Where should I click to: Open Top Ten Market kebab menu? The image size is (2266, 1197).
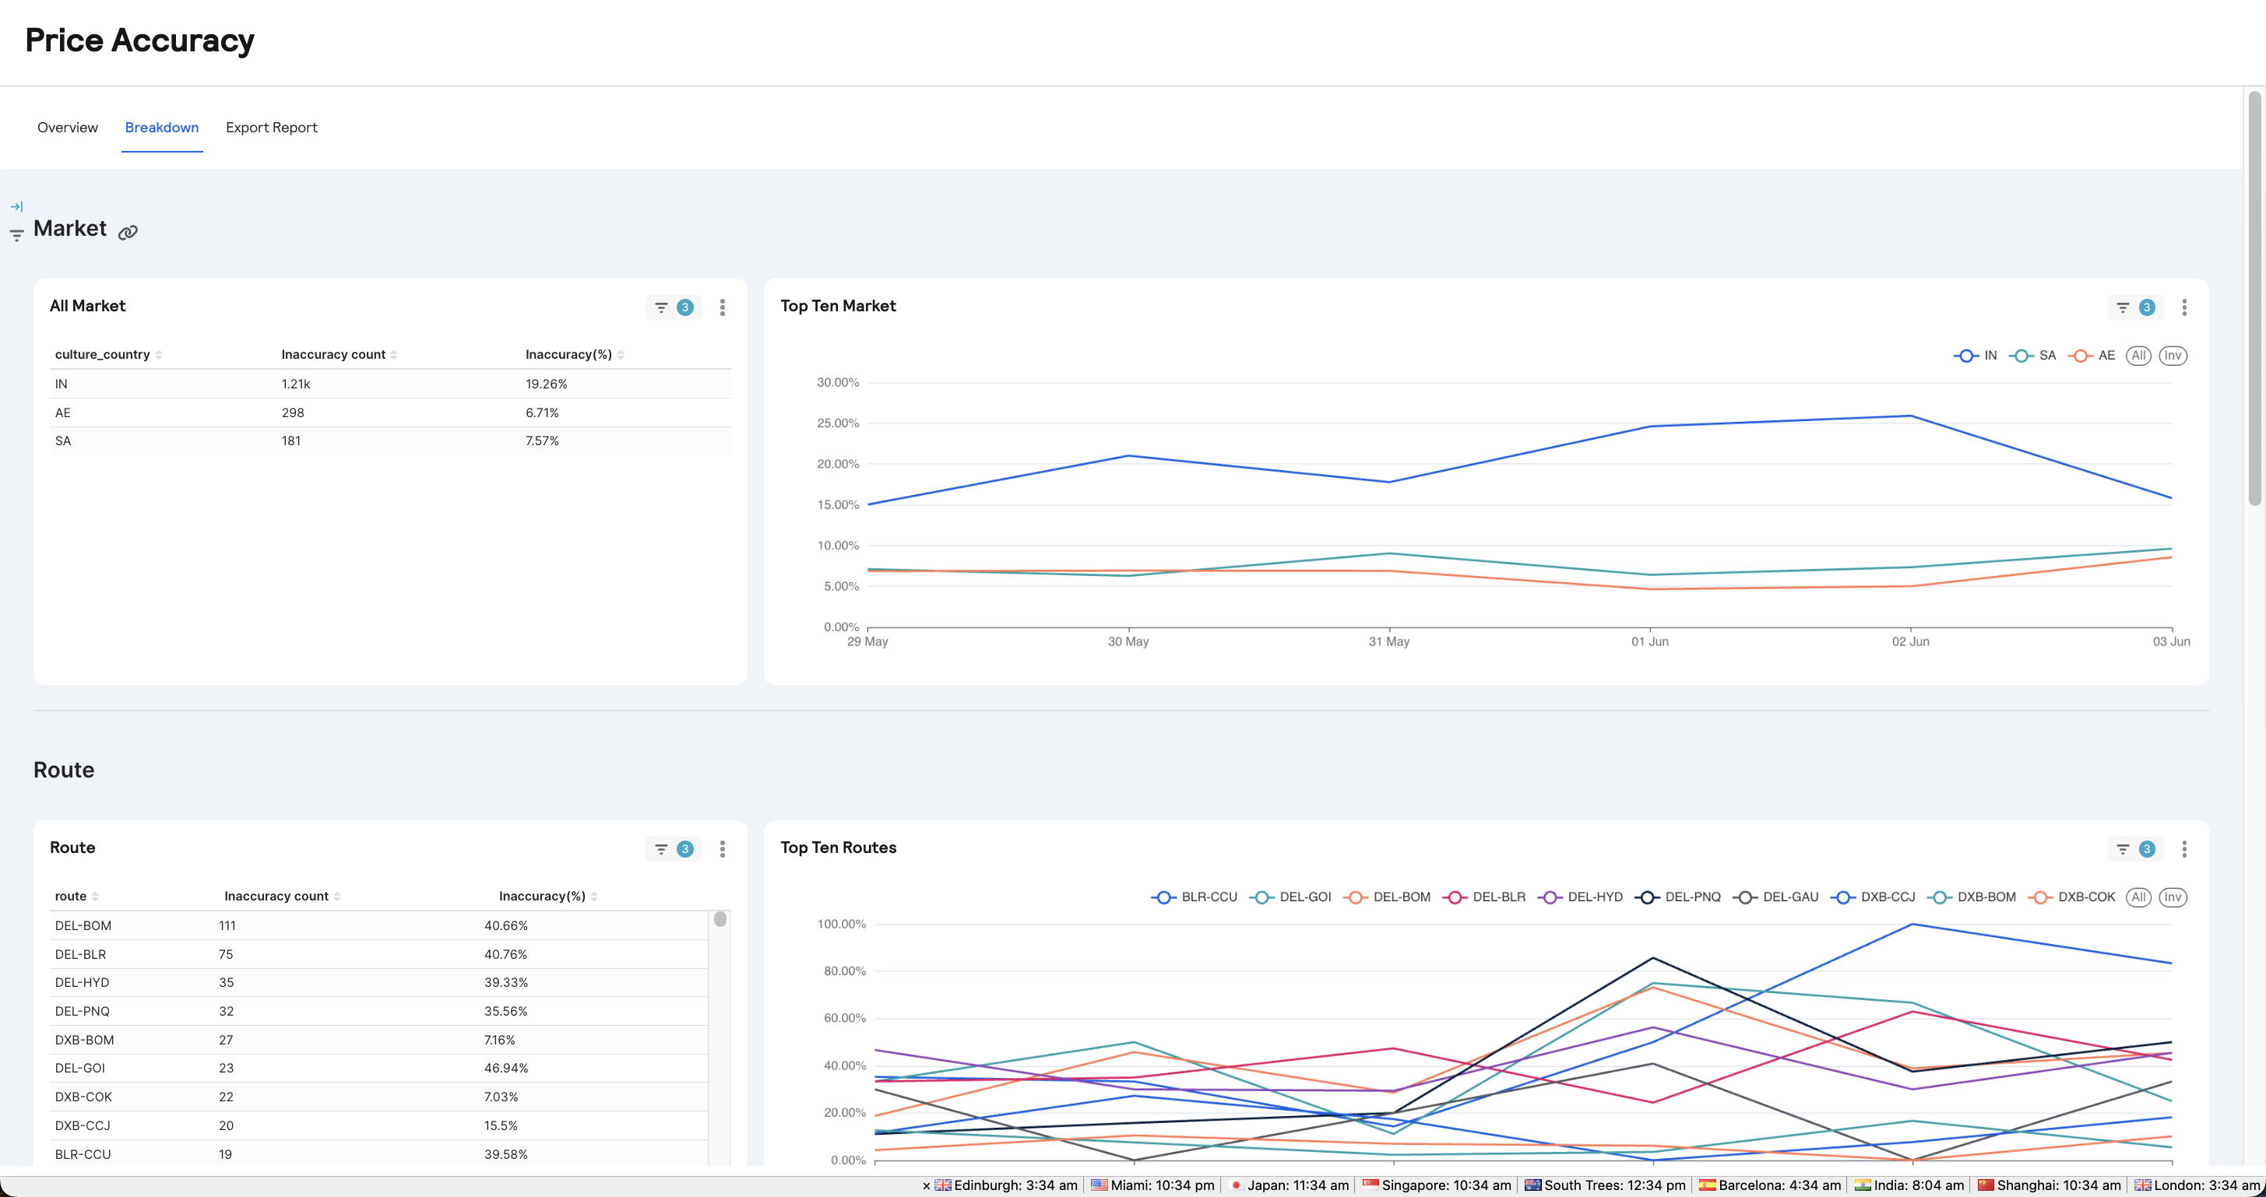[2184, 308]
